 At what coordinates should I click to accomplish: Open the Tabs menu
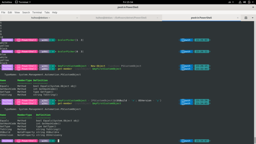click(46, 12)
